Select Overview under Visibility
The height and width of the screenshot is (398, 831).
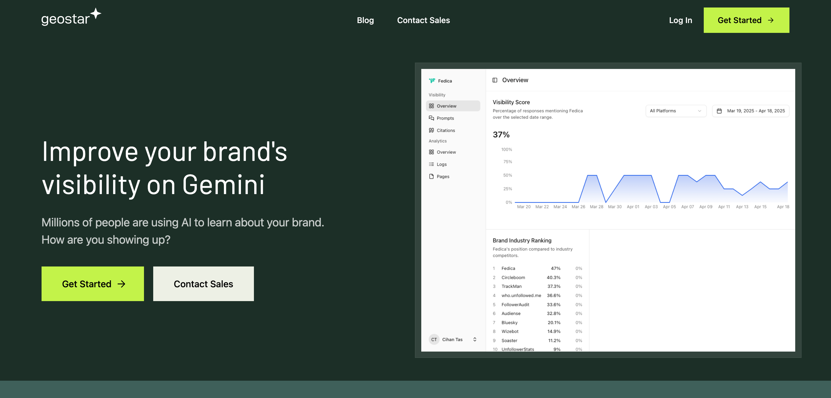[x=453, y=106]
